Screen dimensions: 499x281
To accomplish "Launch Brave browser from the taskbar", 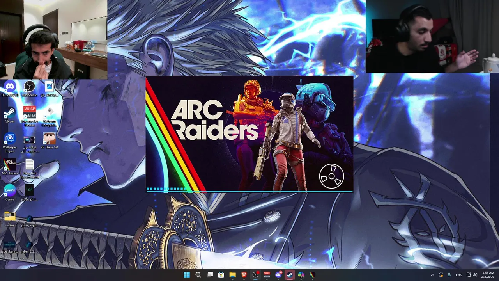I will pos(244,275).
